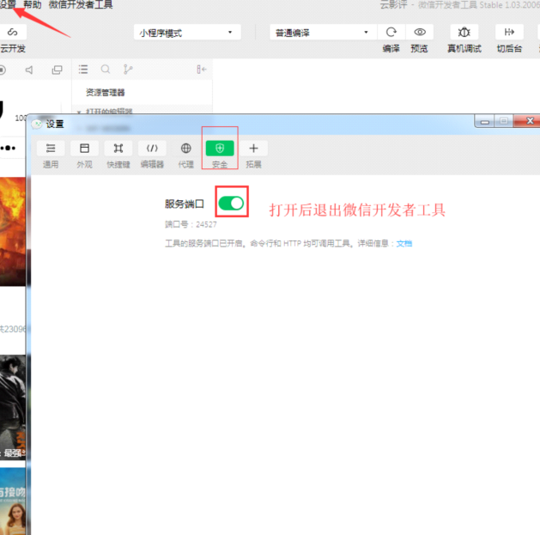Open the 微信开发者工具 menu
This screenshot has height=535, width=540.
click(81, 5)
